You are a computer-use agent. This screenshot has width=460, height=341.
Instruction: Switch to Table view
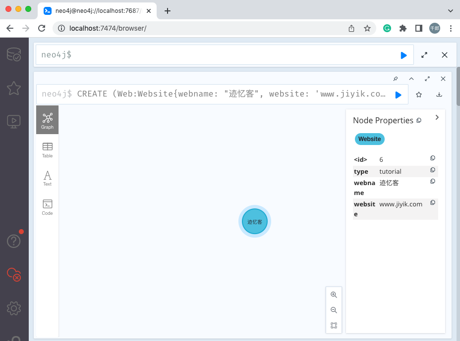coord(47,150)
